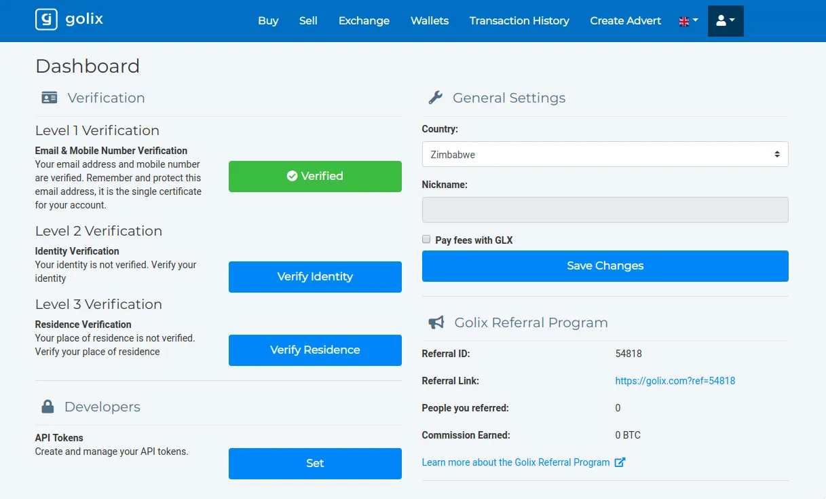Click the golix logo icon
The image size is (826, 499).
[46, 20]
